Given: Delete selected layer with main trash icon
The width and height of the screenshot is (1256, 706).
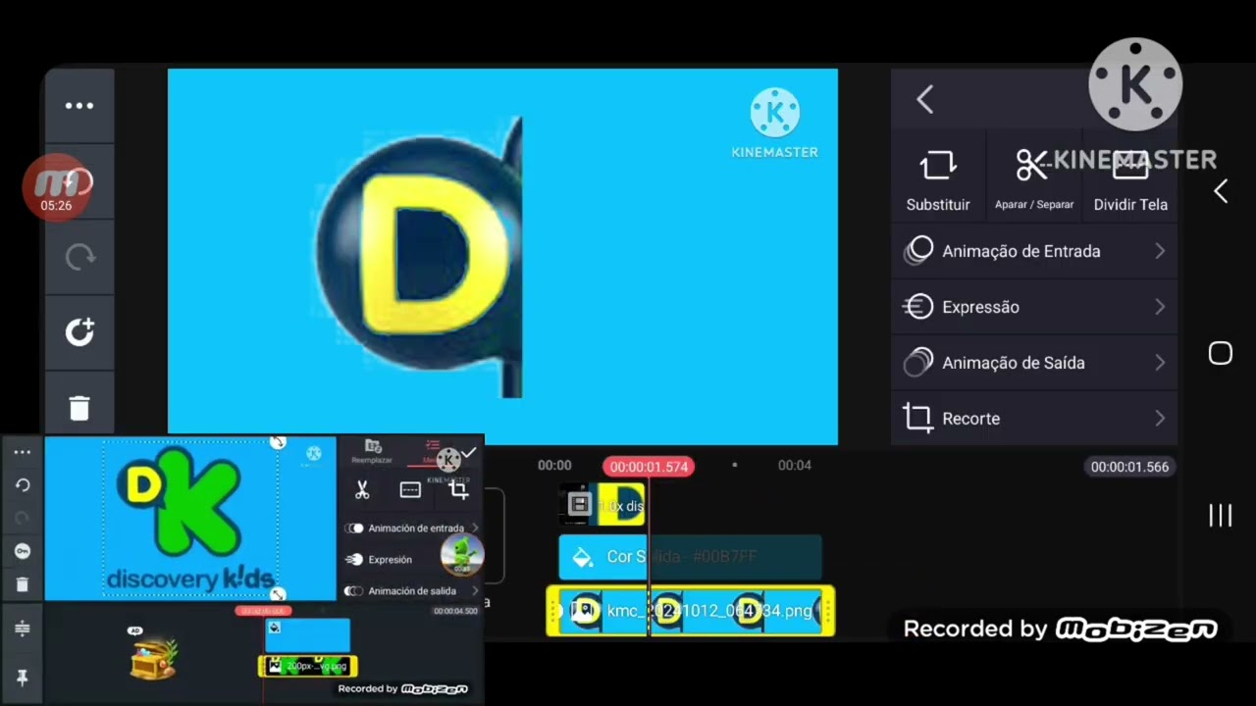Looking at the screenshot, I should click(79, 408).
